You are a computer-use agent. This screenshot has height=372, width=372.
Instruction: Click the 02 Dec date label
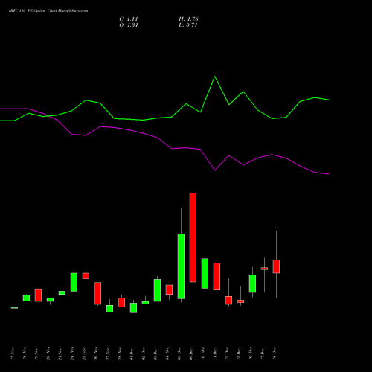pyautogui.click(x=144, y=354)
